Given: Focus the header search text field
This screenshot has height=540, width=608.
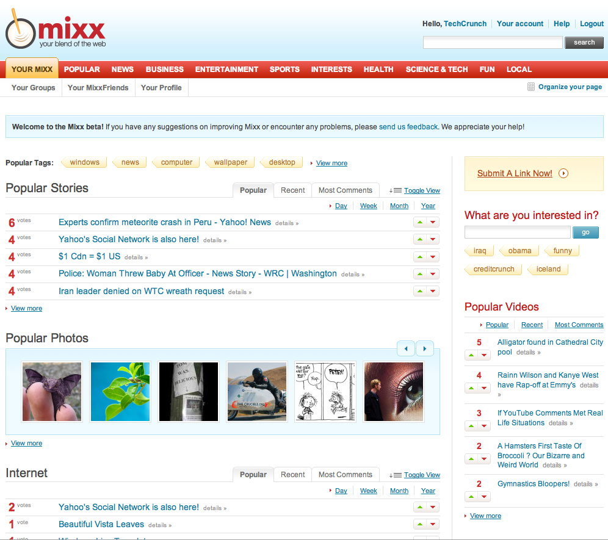Looking at the screenshot, I should tap(493, 42).
